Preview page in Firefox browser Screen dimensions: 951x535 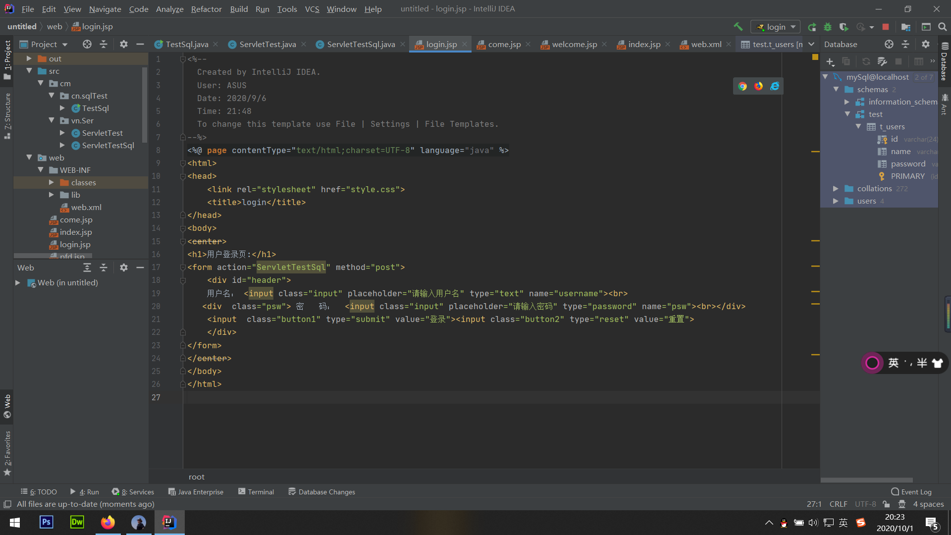coord(758,86)
